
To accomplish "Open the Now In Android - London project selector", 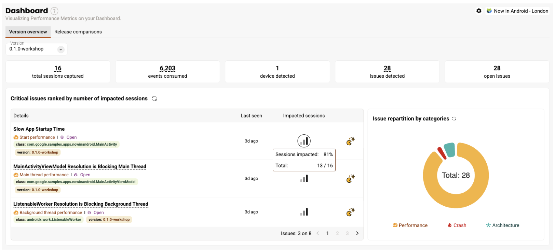I will (x=517, y=11).
